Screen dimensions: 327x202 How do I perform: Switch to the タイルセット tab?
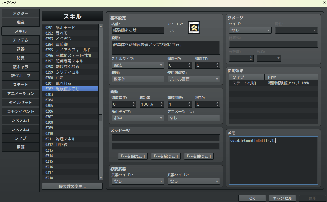[21, 103]
